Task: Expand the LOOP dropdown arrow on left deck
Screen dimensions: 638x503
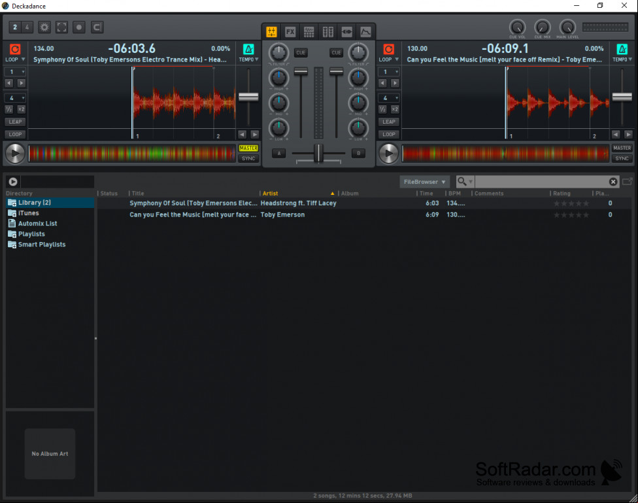Action: [x=23, y=60]
